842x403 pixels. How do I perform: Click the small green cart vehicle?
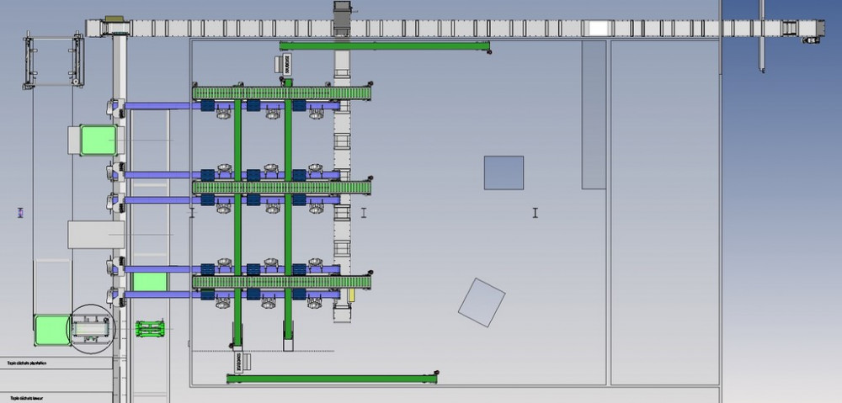click(x=150, y=328)
